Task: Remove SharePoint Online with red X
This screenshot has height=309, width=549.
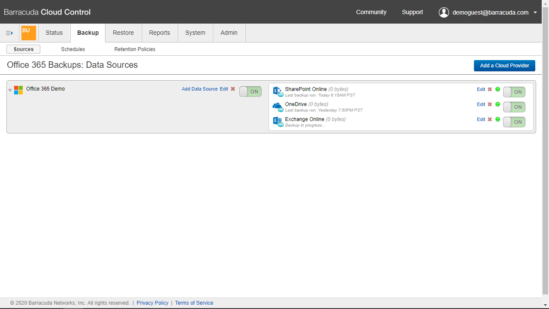Action: [490, 89]
